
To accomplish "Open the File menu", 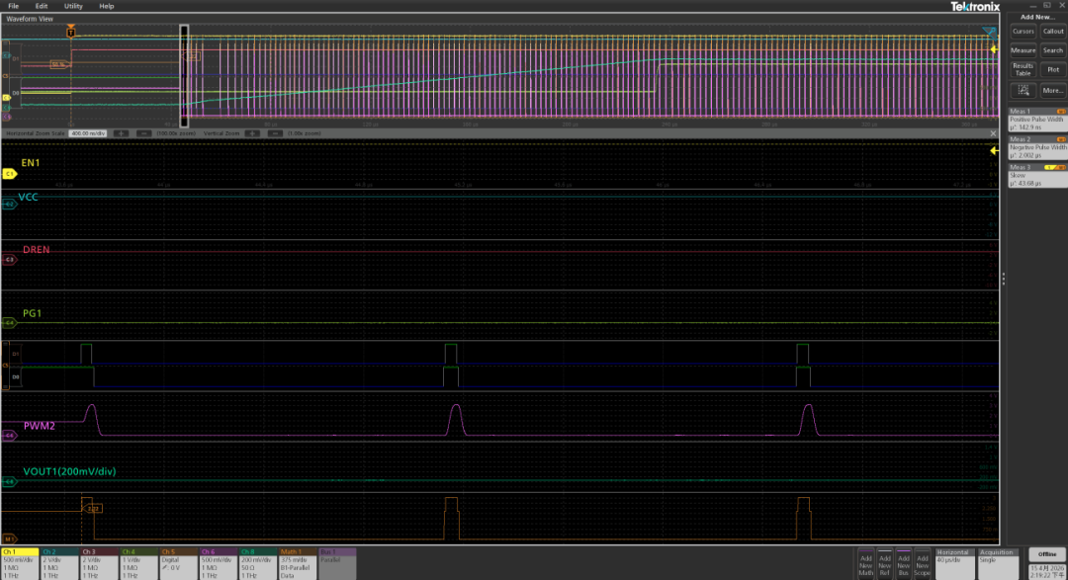I will pos(13,6).
